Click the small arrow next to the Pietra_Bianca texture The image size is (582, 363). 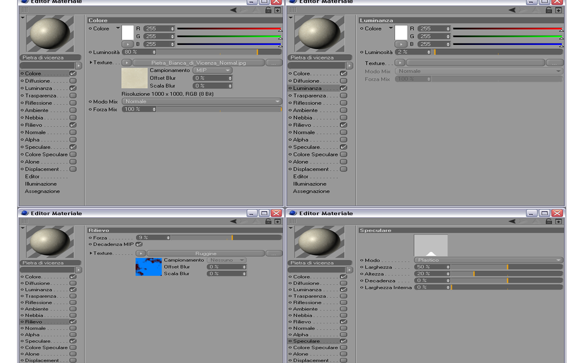click(127, 63)
